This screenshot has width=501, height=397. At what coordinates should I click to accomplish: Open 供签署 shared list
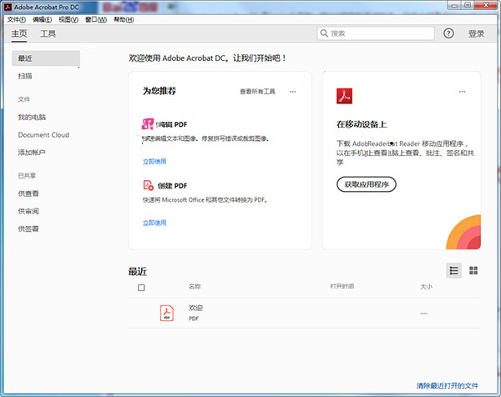click(x=28, y=229)
